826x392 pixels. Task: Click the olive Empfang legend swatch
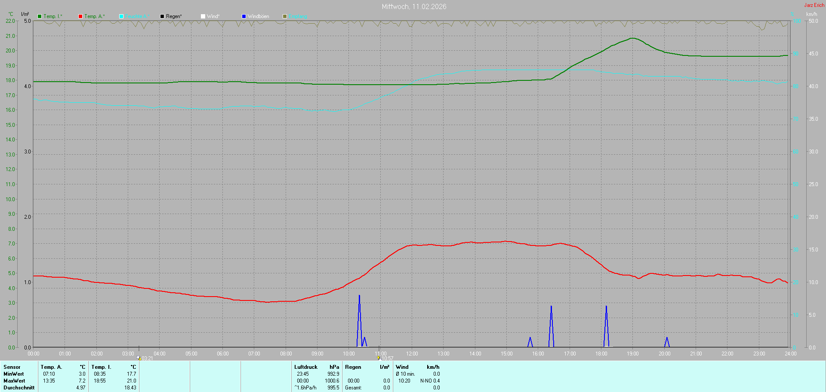click(x=285, y=16)
